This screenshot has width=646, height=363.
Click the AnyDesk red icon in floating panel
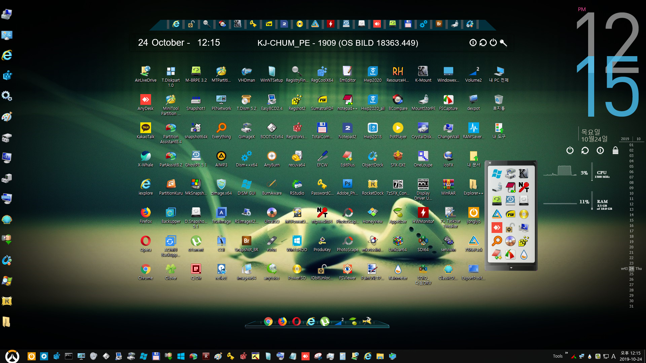click(x=497, y=227)
